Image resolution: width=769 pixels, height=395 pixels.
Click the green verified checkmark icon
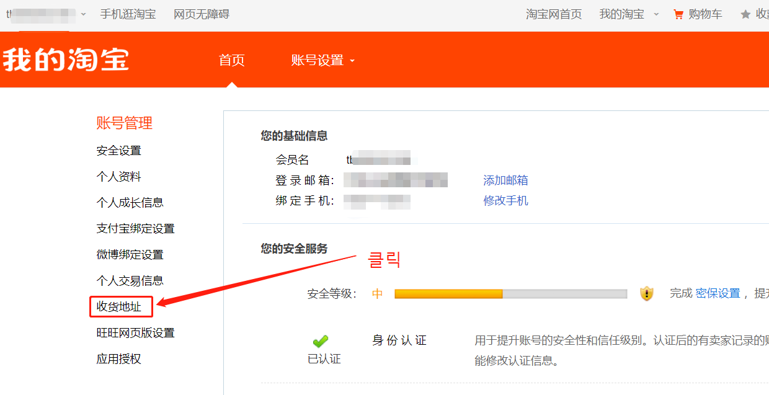(x=321, y=341)
